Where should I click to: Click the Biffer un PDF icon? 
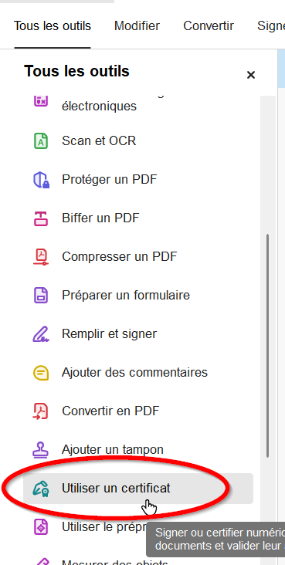[x=41, y=218]
